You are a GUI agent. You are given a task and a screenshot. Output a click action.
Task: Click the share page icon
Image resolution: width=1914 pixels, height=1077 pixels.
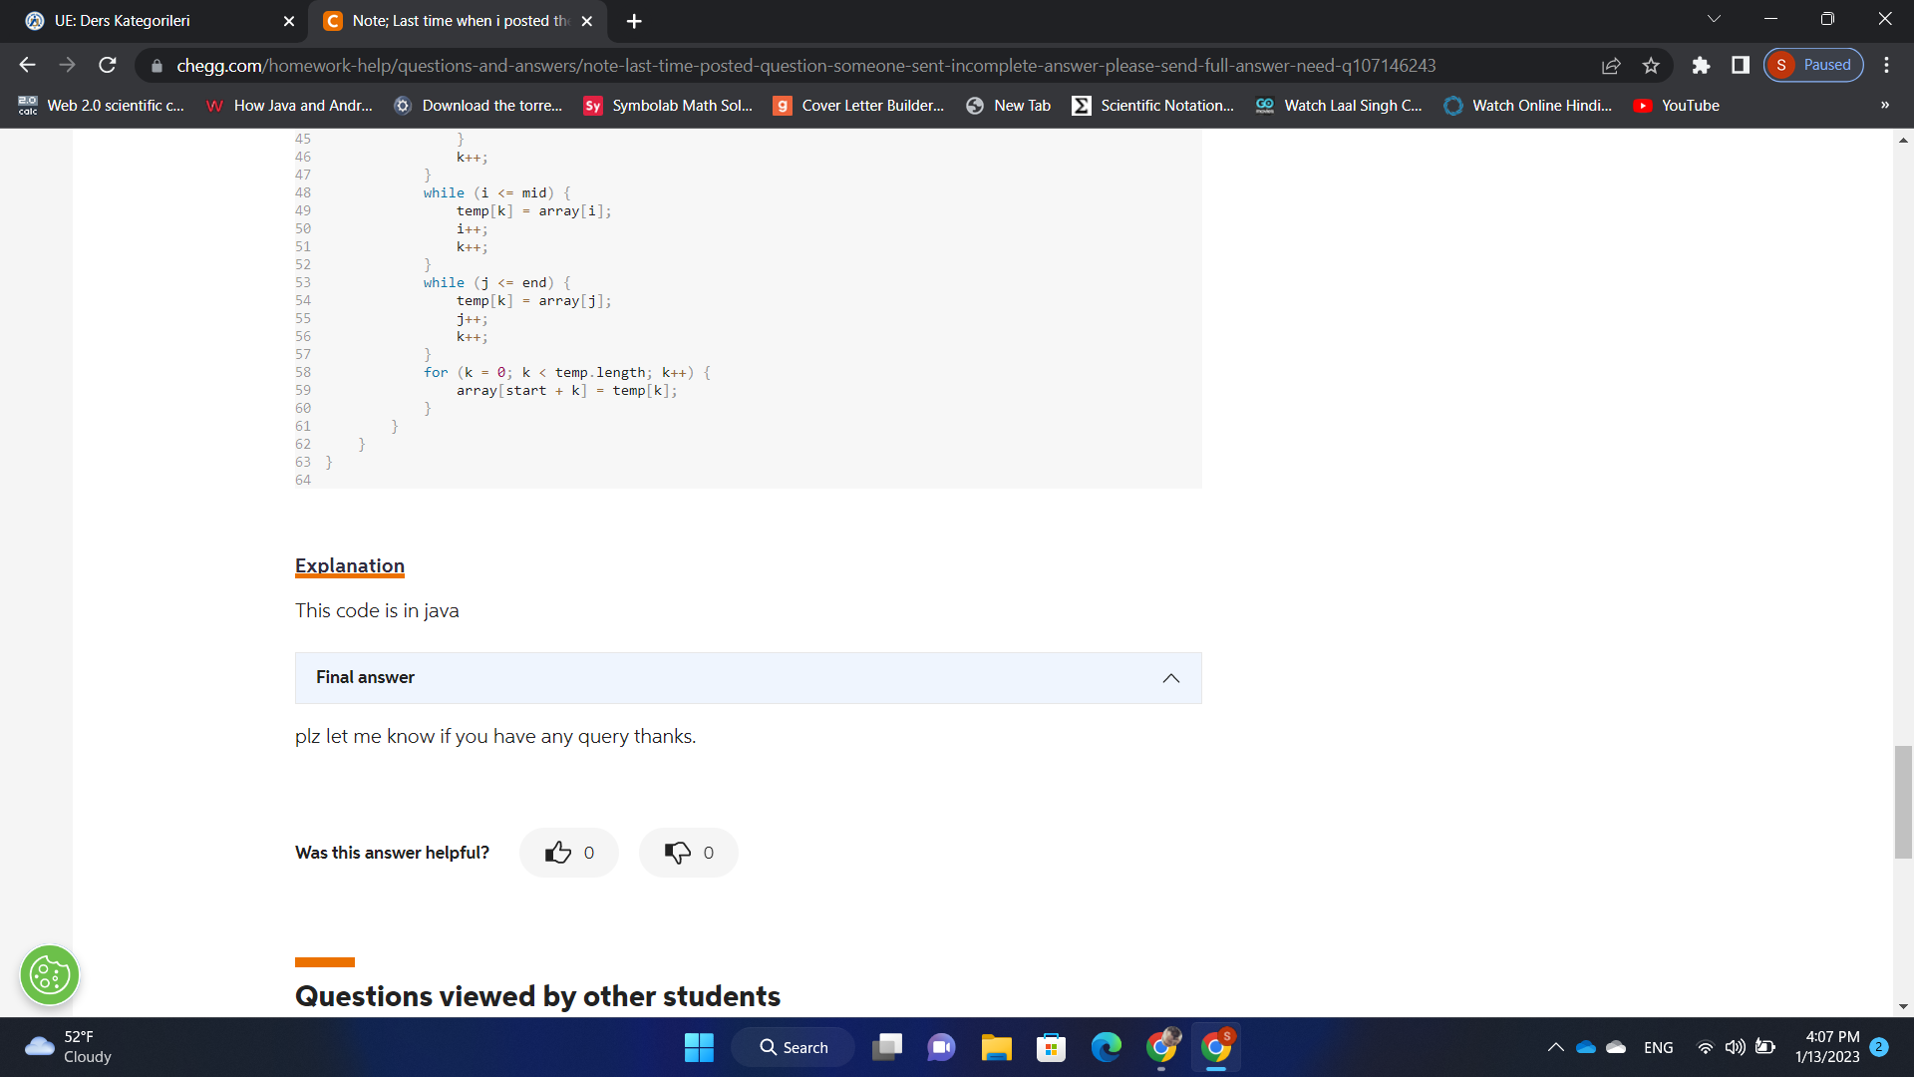[1611, 66]
